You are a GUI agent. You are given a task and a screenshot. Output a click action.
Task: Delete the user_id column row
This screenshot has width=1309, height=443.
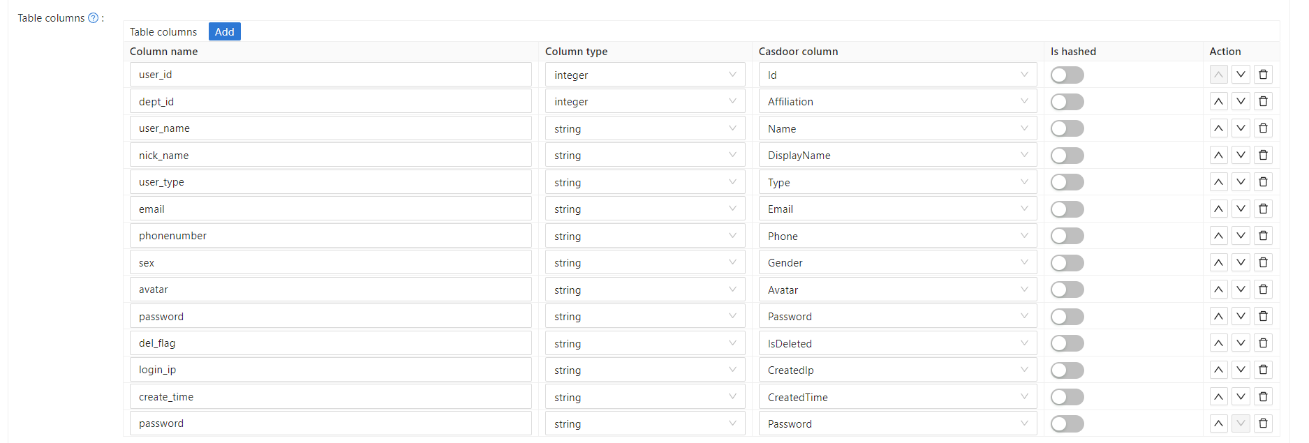1263,75
